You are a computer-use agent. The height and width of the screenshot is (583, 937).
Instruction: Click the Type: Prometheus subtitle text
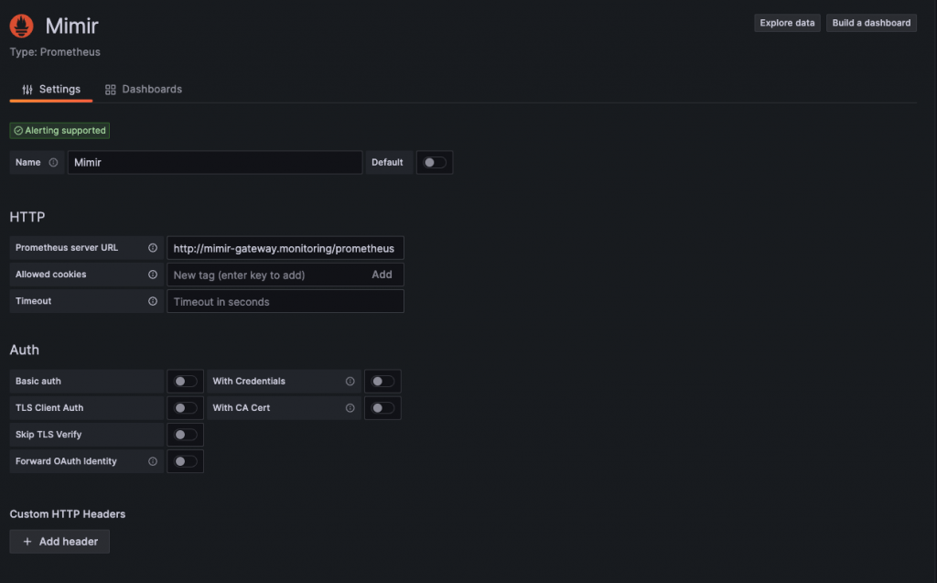(x=55, y=52)
